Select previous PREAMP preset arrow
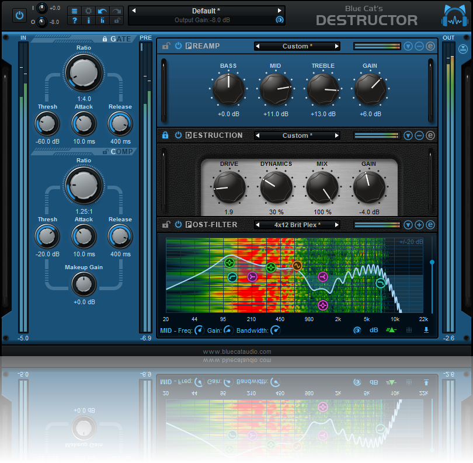 [x=258, y=46]
